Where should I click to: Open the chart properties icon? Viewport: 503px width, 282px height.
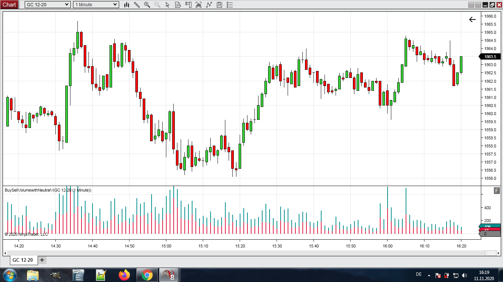pos(219,5)
